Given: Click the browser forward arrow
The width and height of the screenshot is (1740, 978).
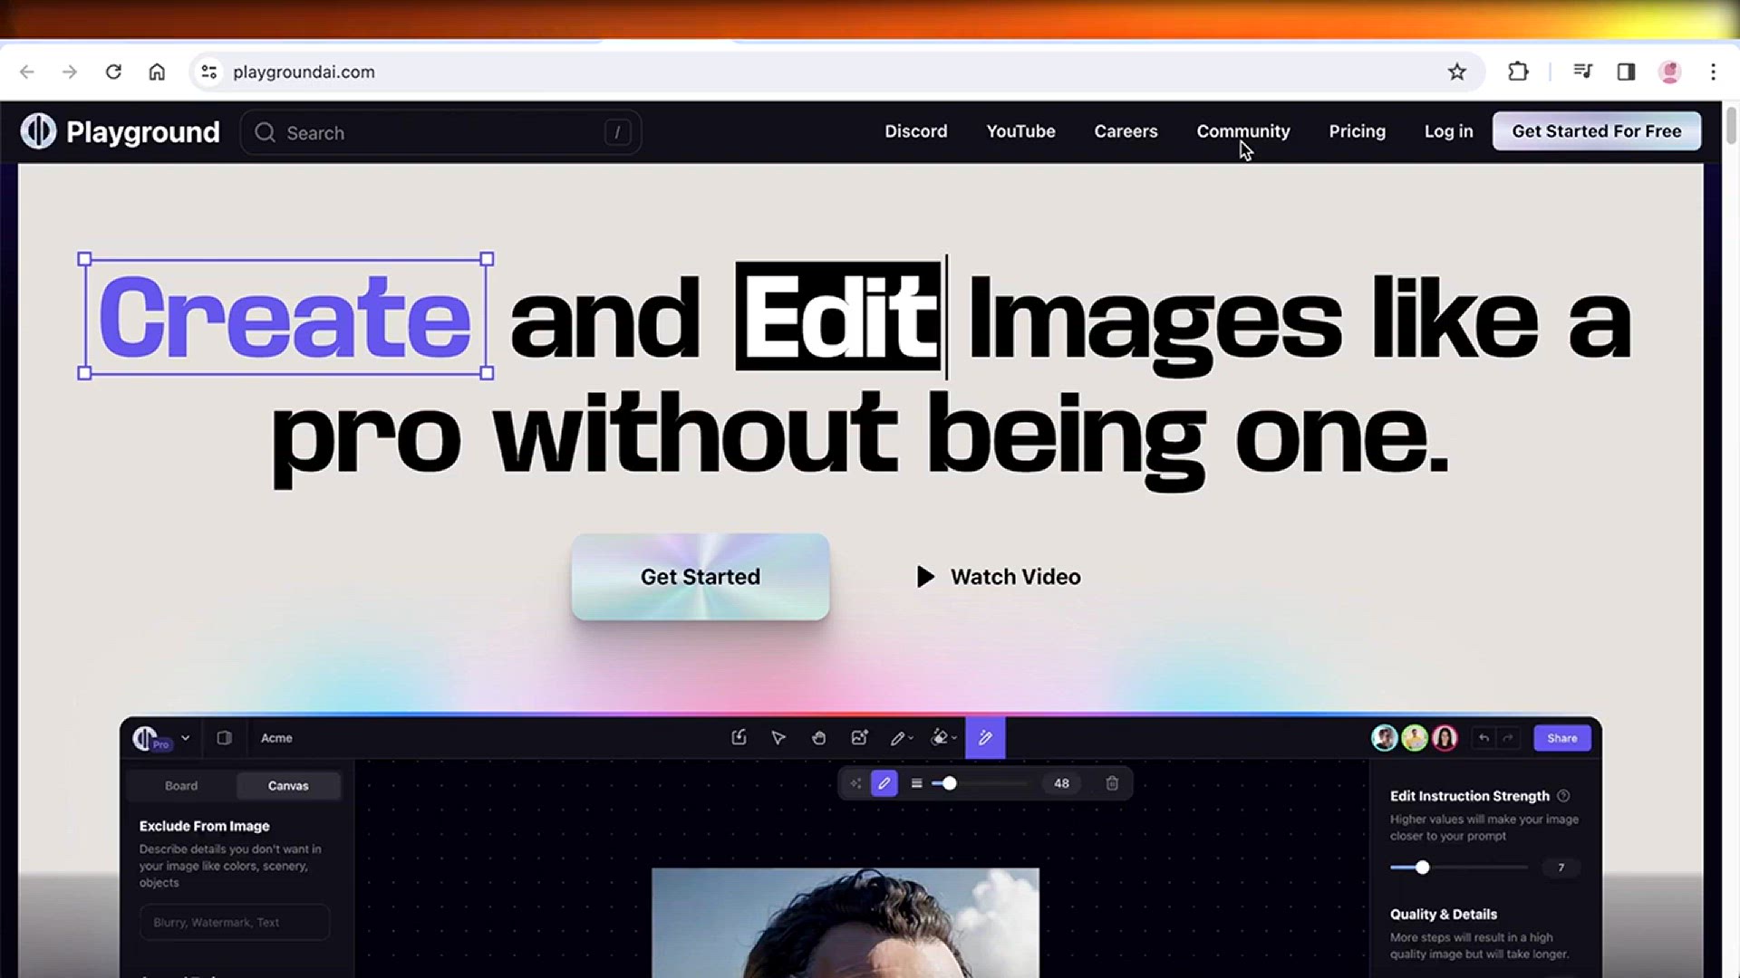Looking at the screenshot, I should [x=70, y=72].
